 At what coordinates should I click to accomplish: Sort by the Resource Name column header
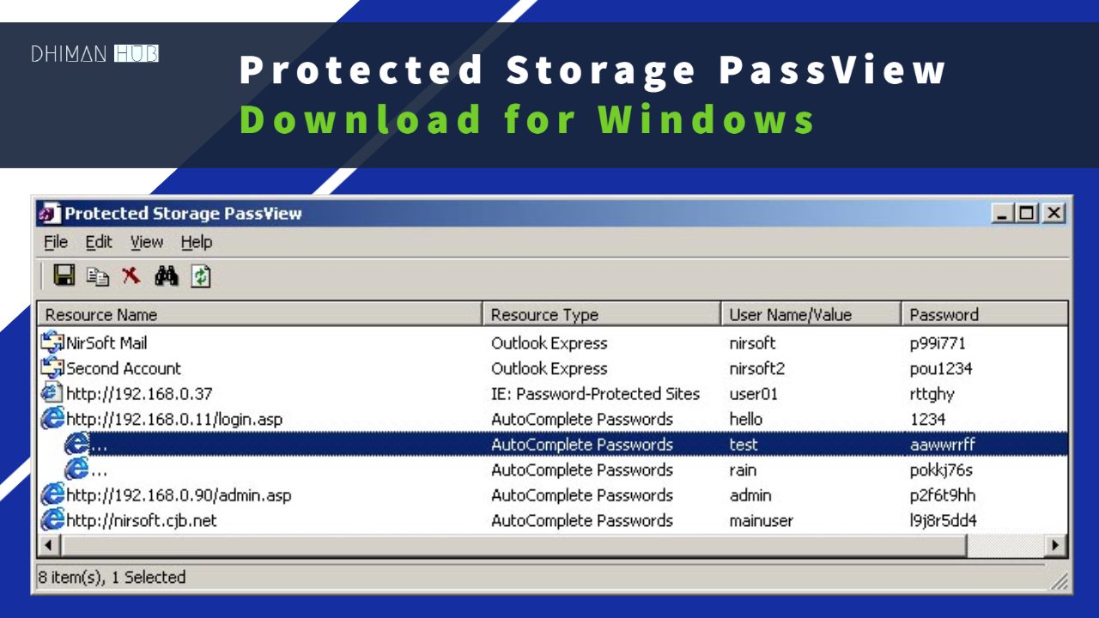(x=259, y=314)
